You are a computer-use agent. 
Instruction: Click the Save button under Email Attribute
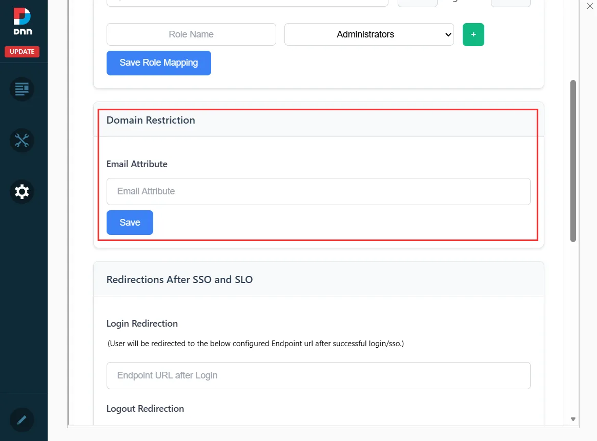pyautogui.click(x=130, y=223)
